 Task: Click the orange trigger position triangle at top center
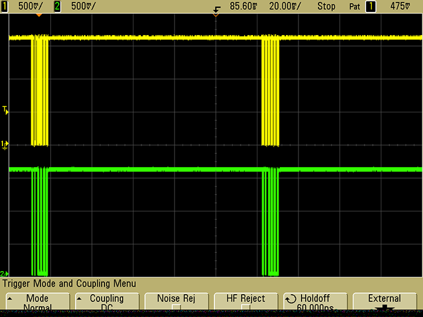tap(216, 13)
